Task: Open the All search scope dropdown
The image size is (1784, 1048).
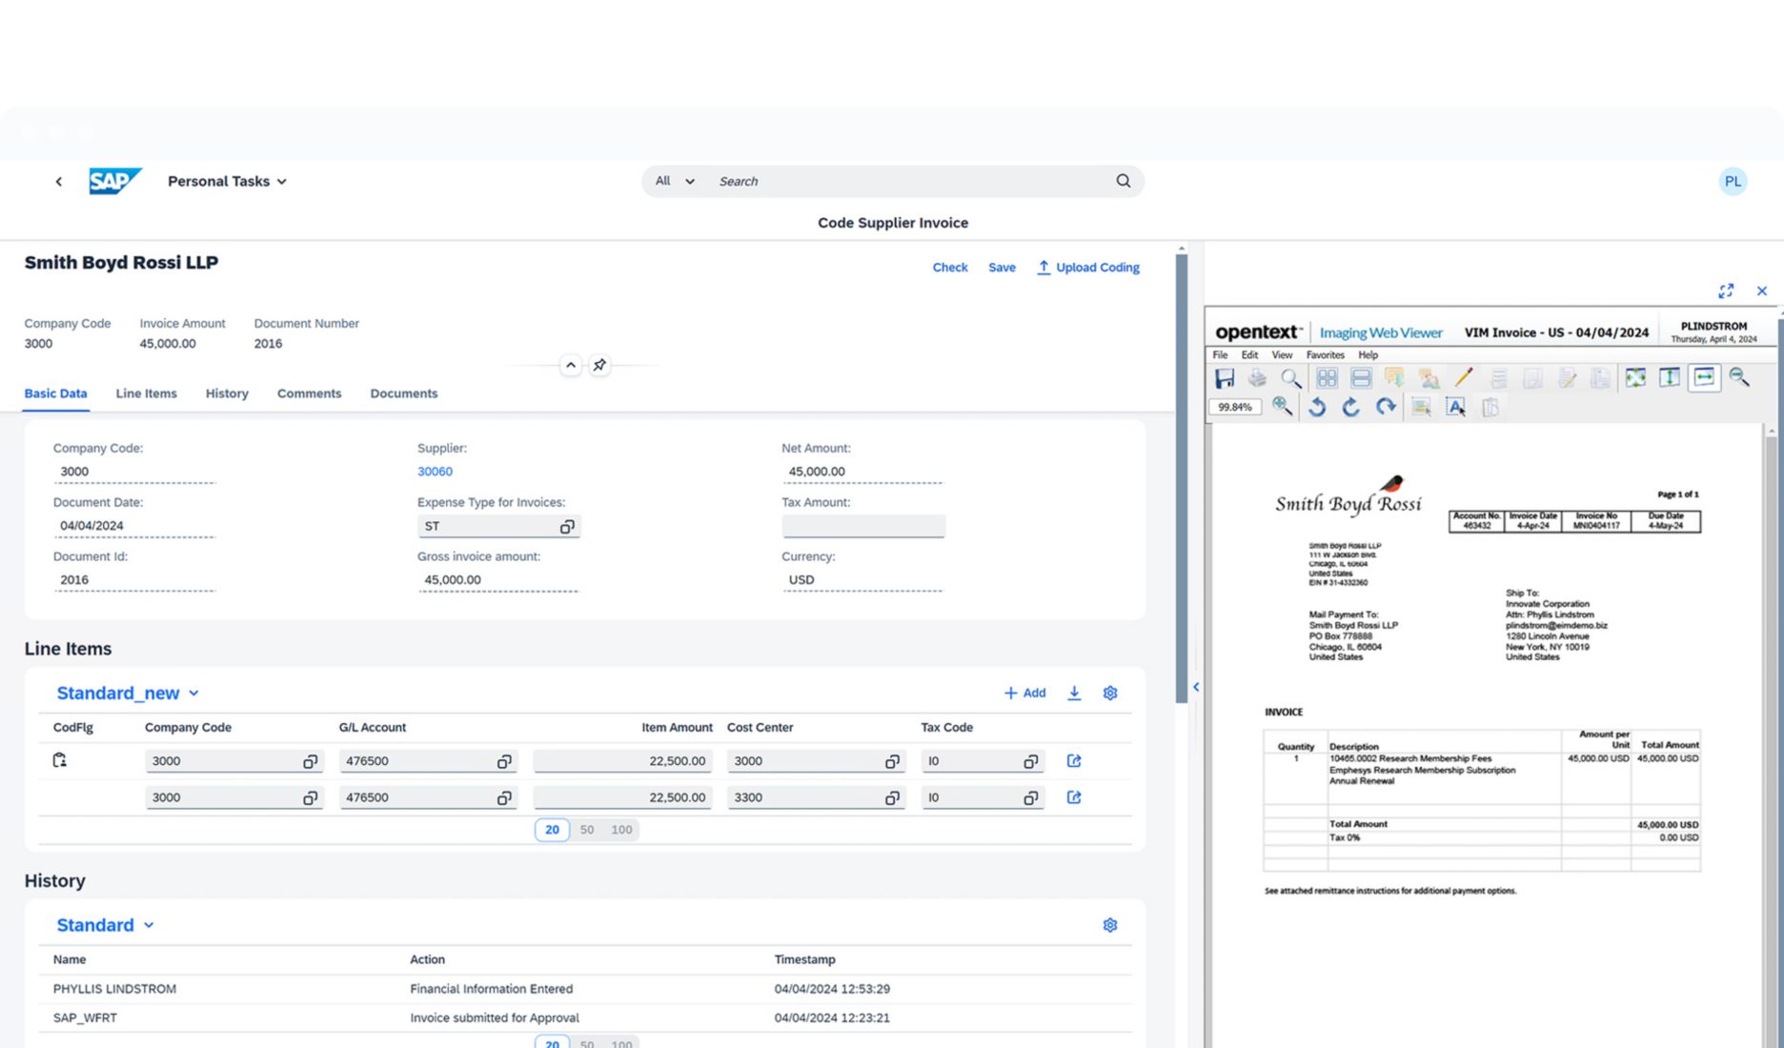Action: click(675, 181)
